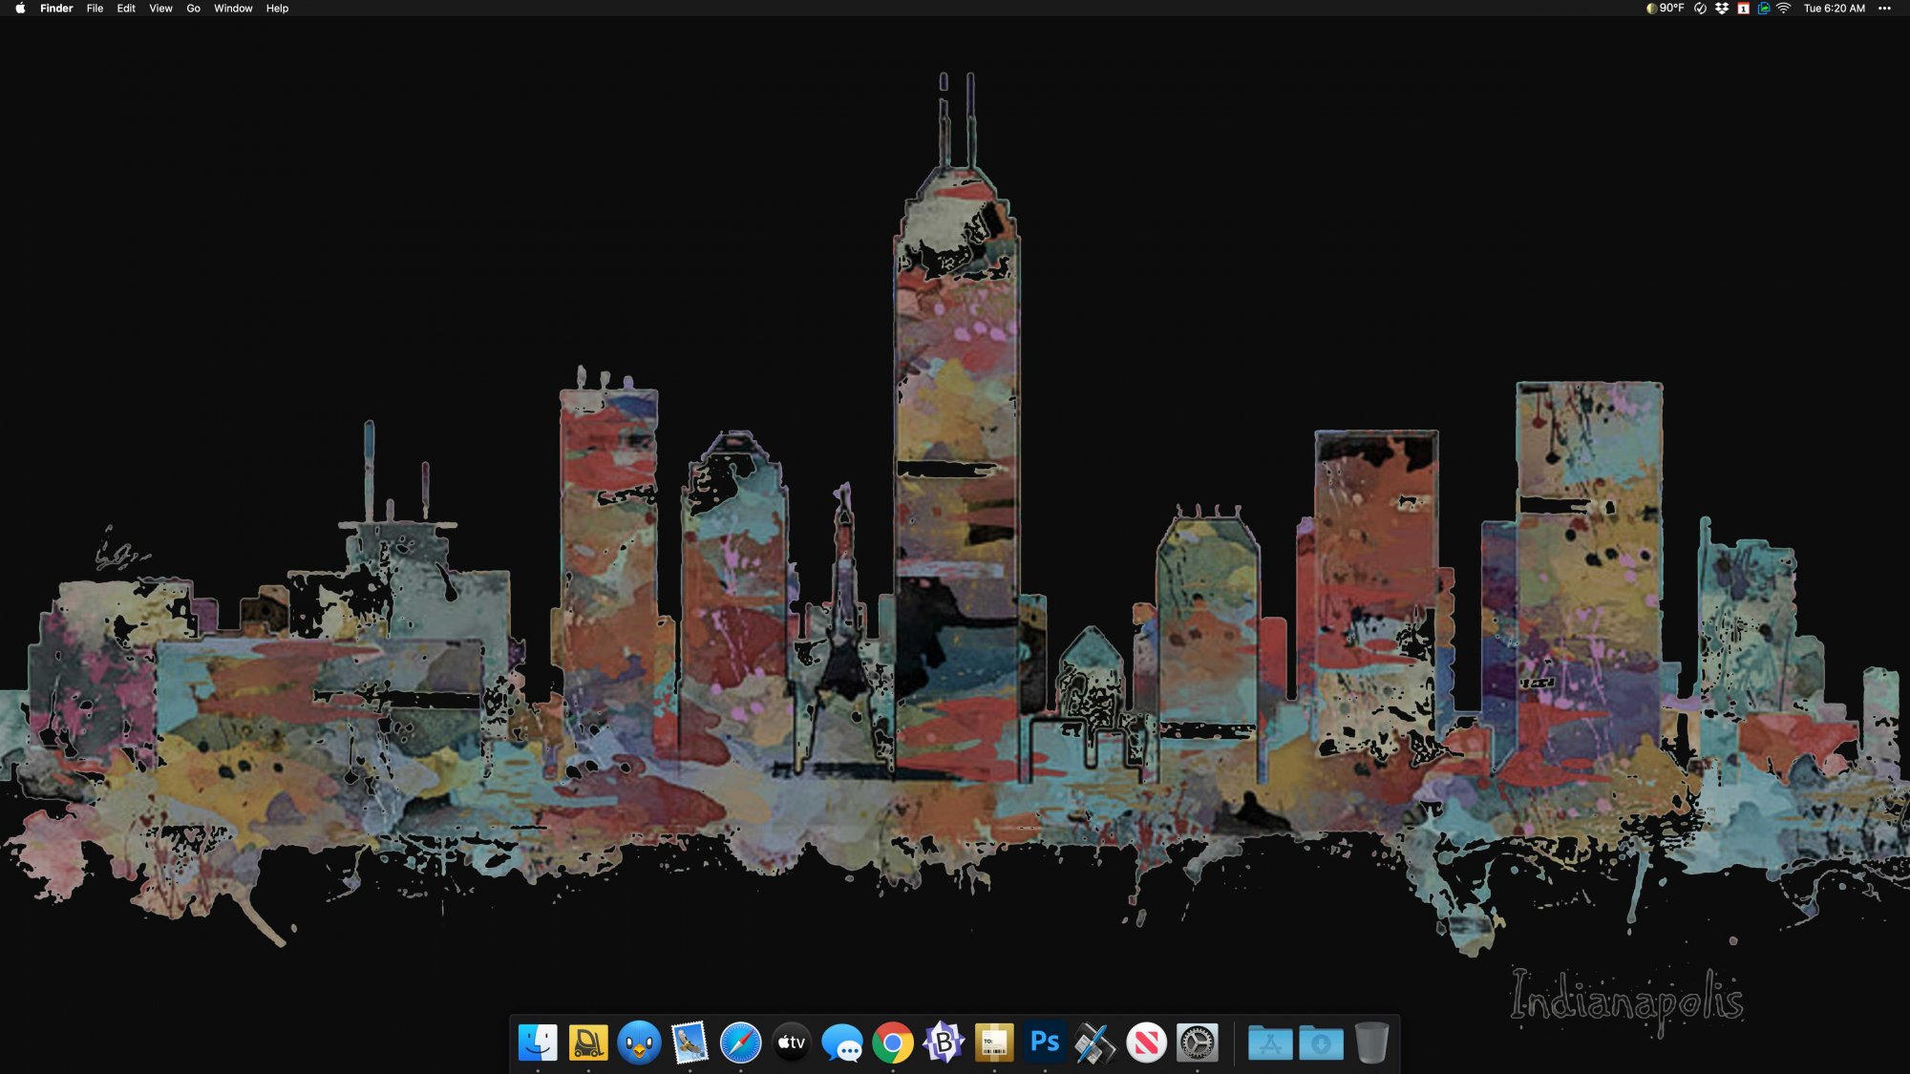
Task: Open Tweetbot blue bird app
Action: pyautogui.click(x=639, y=1042)
